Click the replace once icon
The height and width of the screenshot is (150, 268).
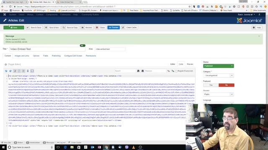(x=168, y=71)
